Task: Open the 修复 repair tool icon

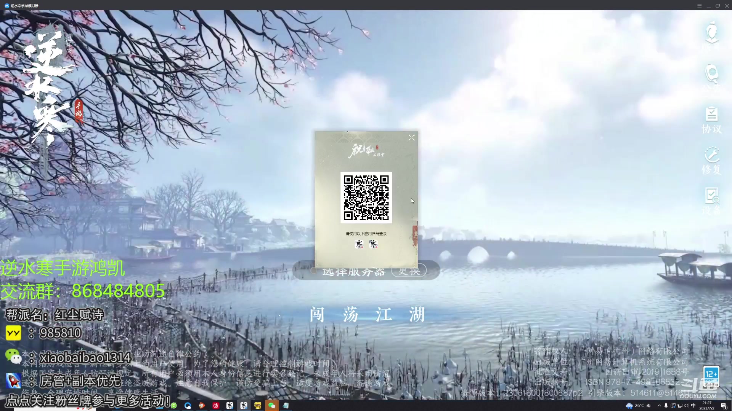Action: tap(711, 160)
